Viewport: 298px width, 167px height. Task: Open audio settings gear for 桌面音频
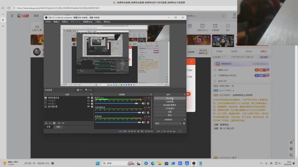(x=148, y=122)
